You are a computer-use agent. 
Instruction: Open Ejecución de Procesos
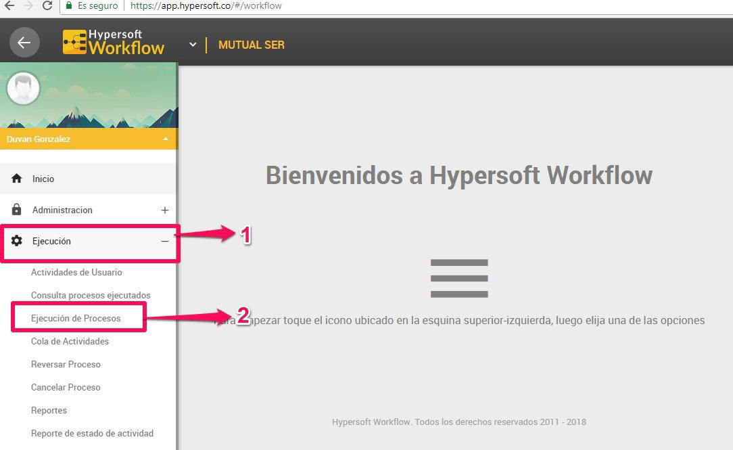coord(76,318)
